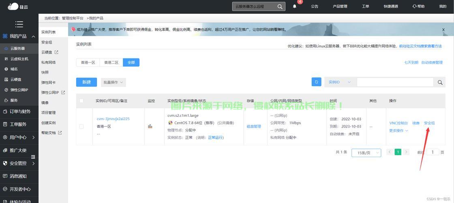454x203 pixels.
Task: Open 快照 submenu item
Action: click(x=45, y=73)
